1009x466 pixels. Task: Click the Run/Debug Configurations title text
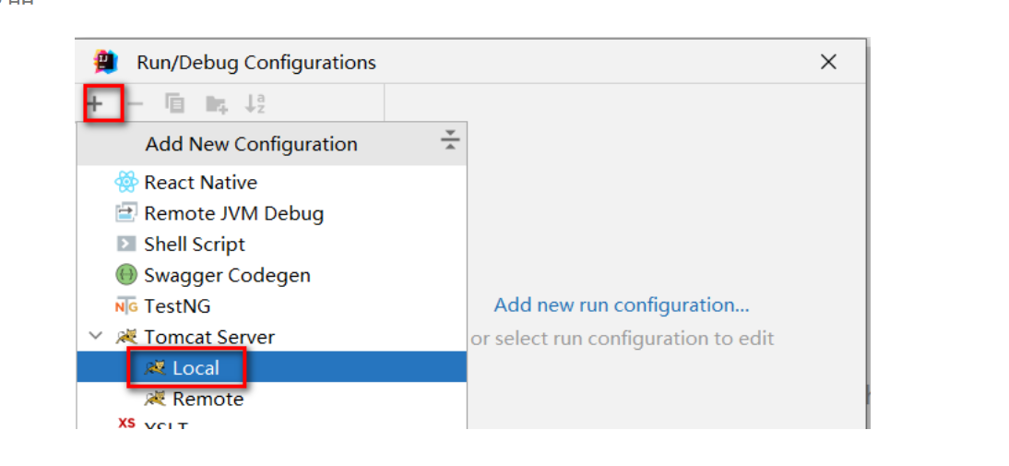256,63
